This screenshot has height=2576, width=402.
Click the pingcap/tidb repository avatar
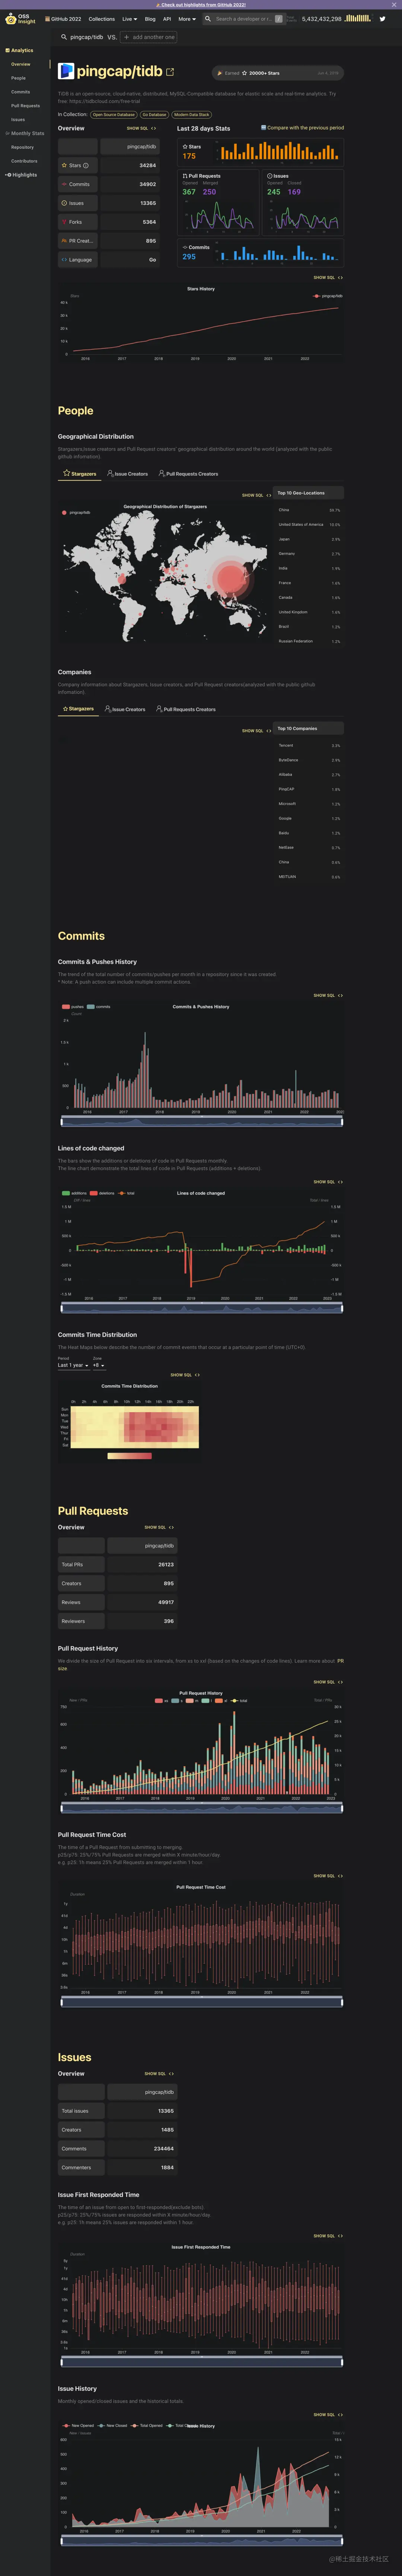point(66,71)
